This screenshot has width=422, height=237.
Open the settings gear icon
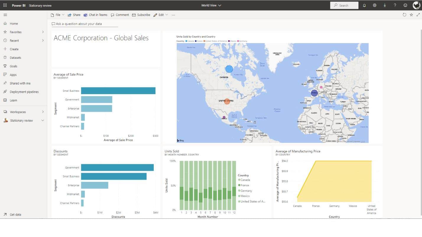[x=374, y=5]
